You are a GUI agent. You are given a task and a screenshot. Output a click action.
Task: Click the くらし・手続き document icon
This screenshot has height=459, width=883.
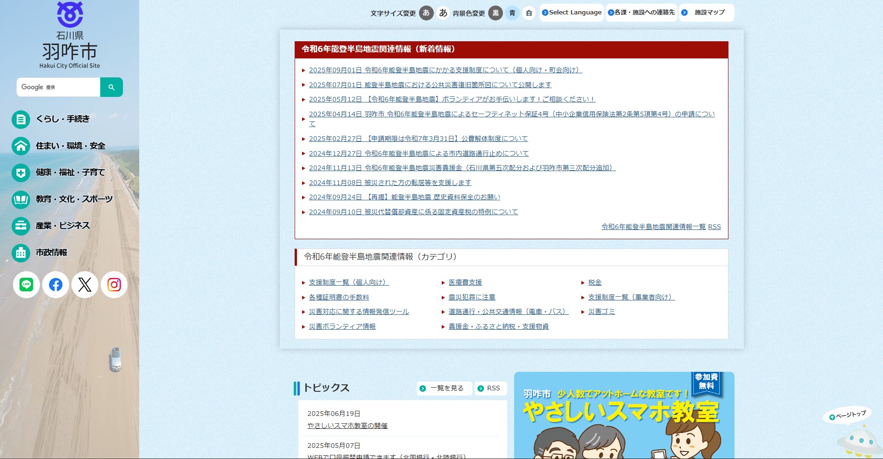21,120
